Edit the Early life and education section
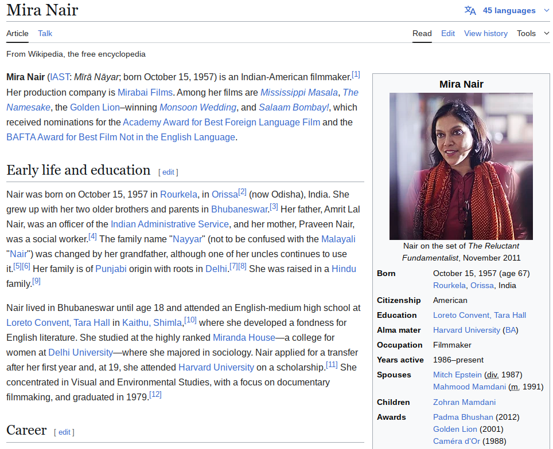This screenshot has width=553, height=449. (x=168, y=172)
